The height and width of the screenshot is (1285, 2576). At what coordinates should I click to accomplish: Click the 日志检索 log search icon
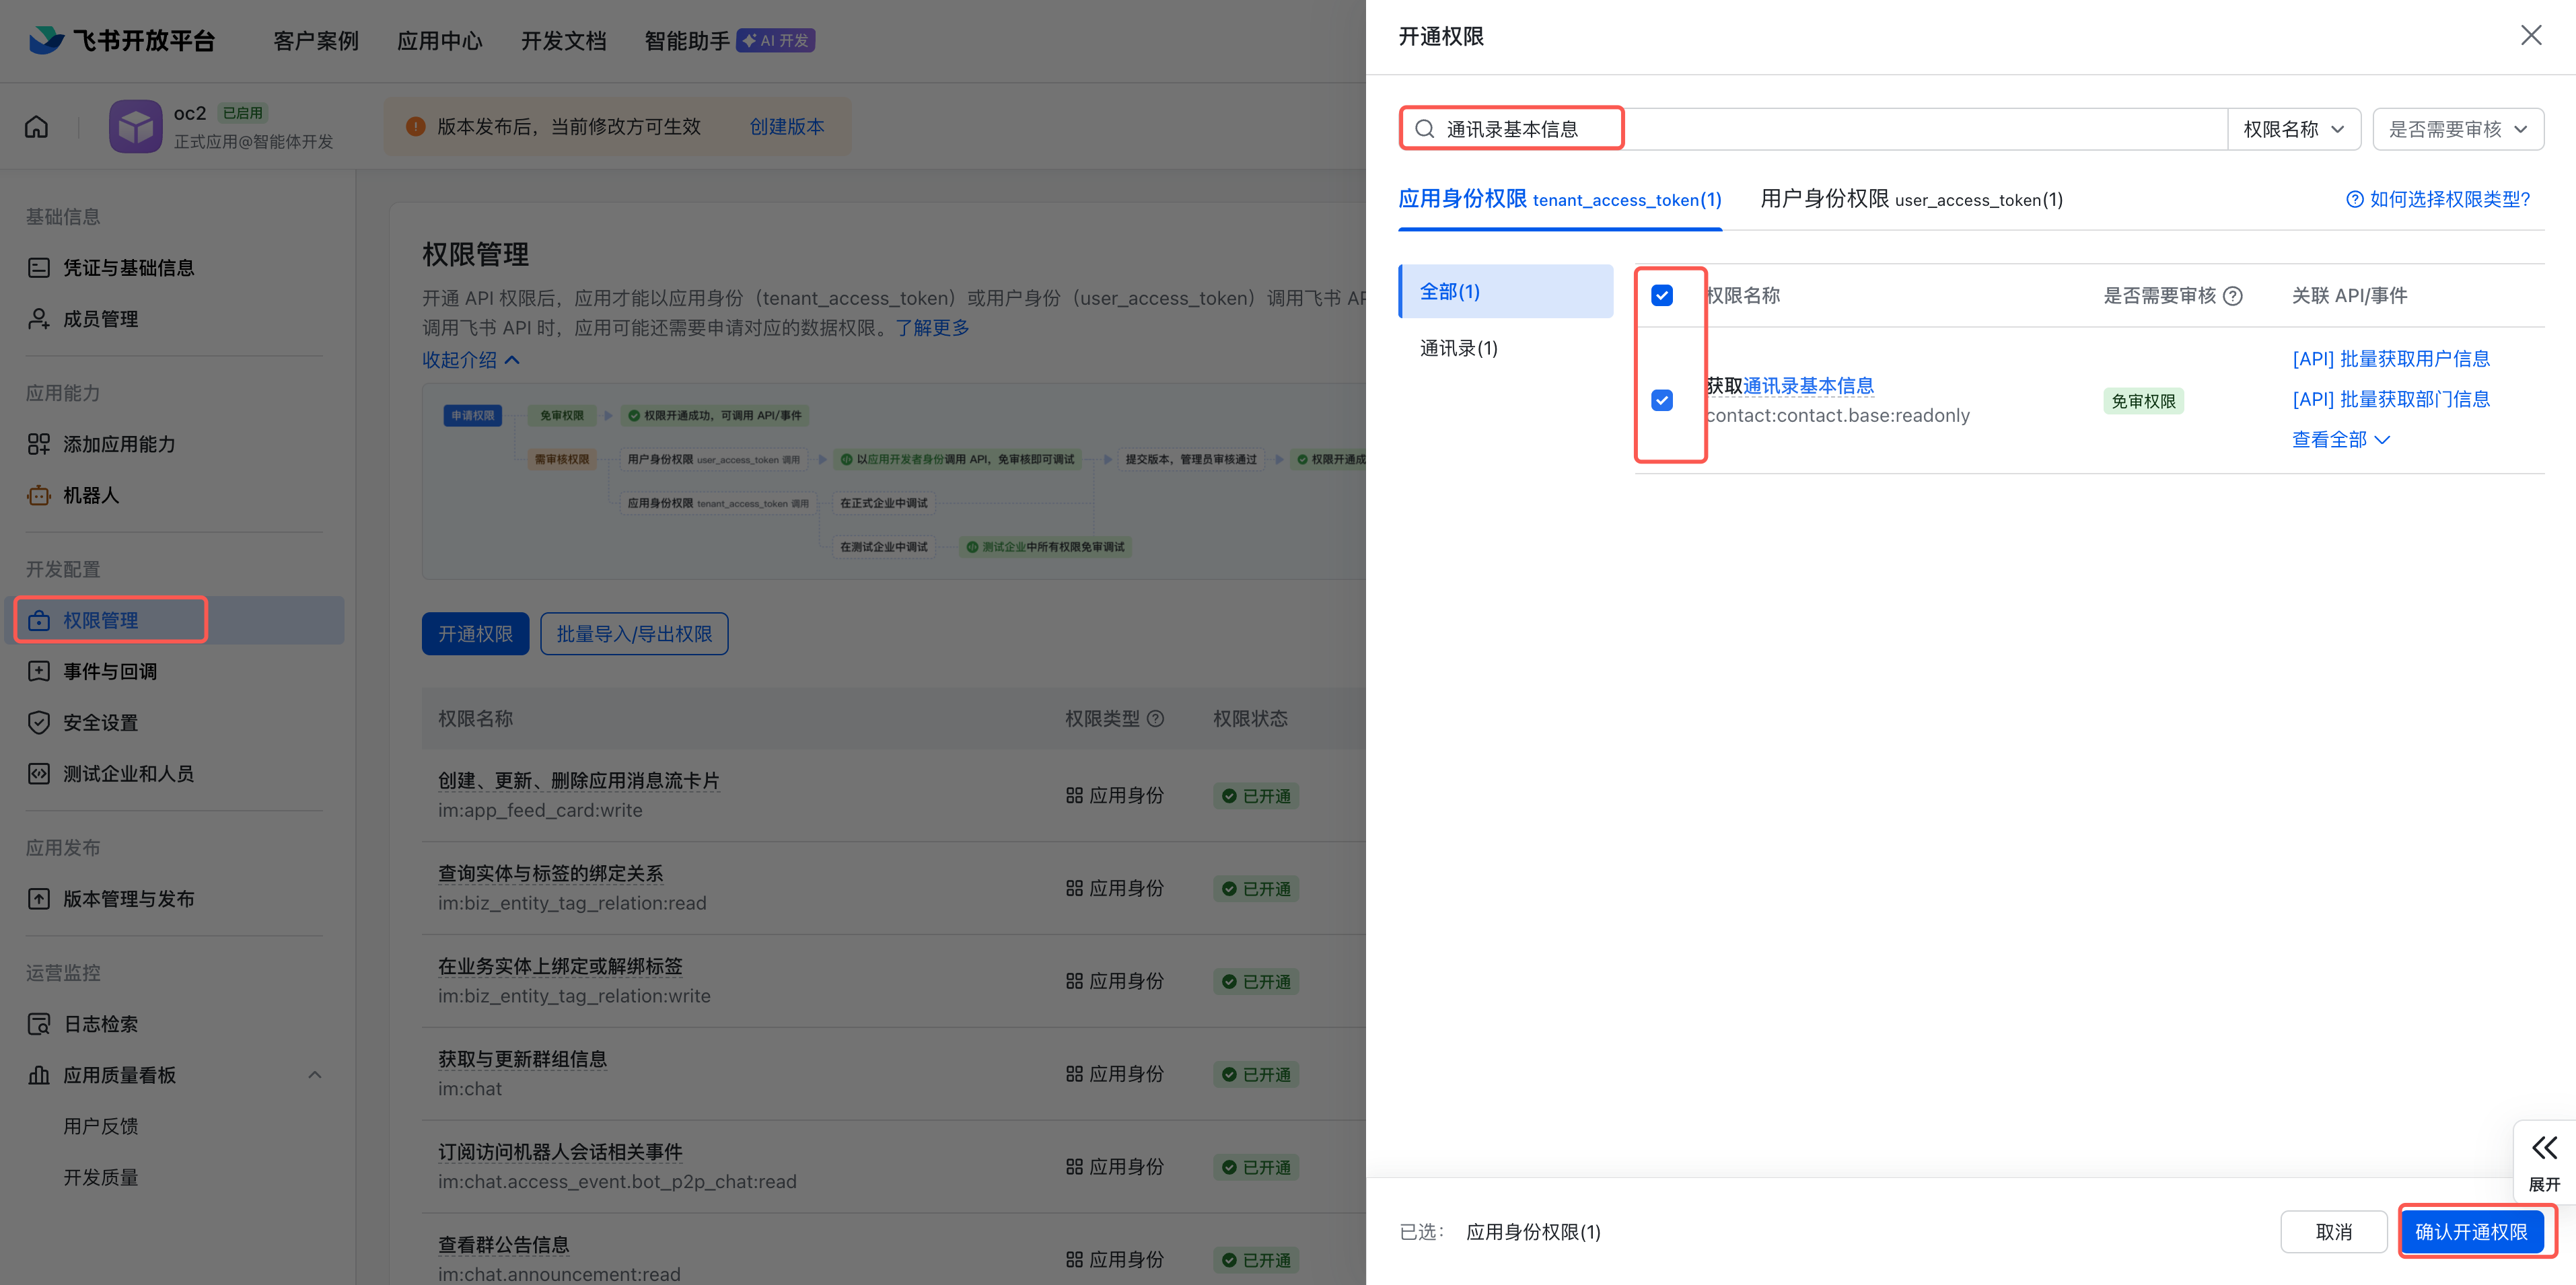pyautogui.click(x=38, y=1024)
